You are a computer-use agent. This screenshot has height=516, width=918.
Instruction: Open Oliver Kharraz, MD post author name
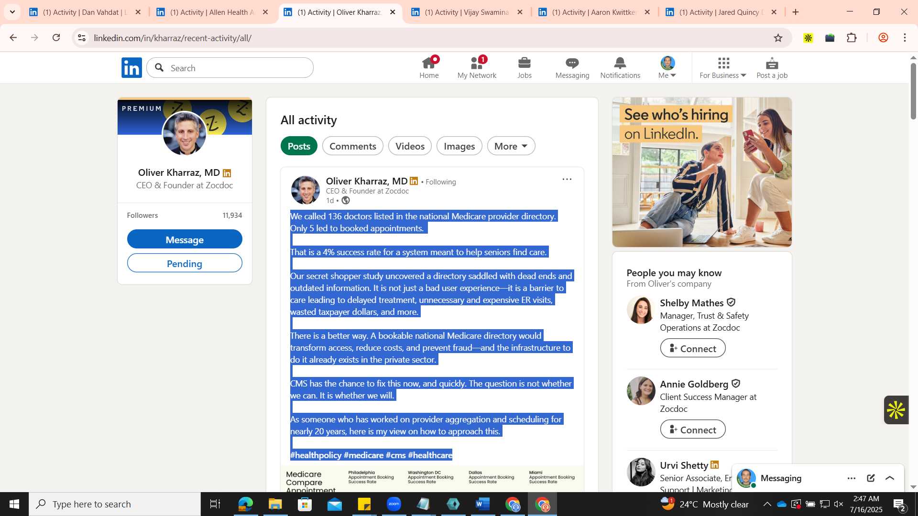(366, 181)
